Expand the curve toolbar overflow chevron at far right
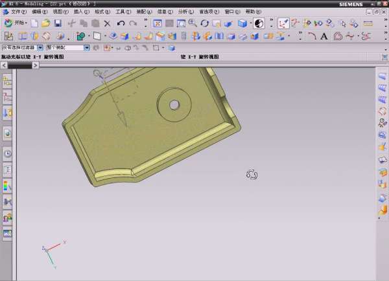Image resolution: width=389 pixels, height=281 pixels. (386, 36)
